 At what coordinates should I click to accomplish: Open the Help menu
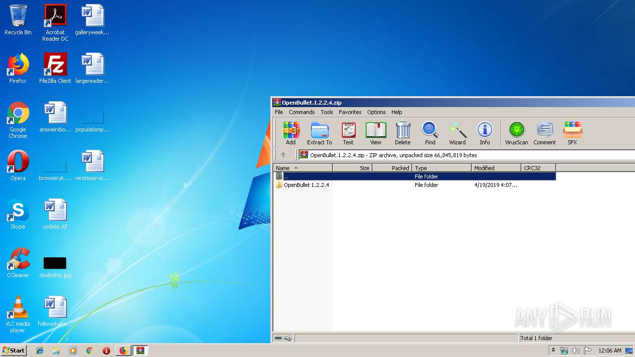(x=396, y=112)
